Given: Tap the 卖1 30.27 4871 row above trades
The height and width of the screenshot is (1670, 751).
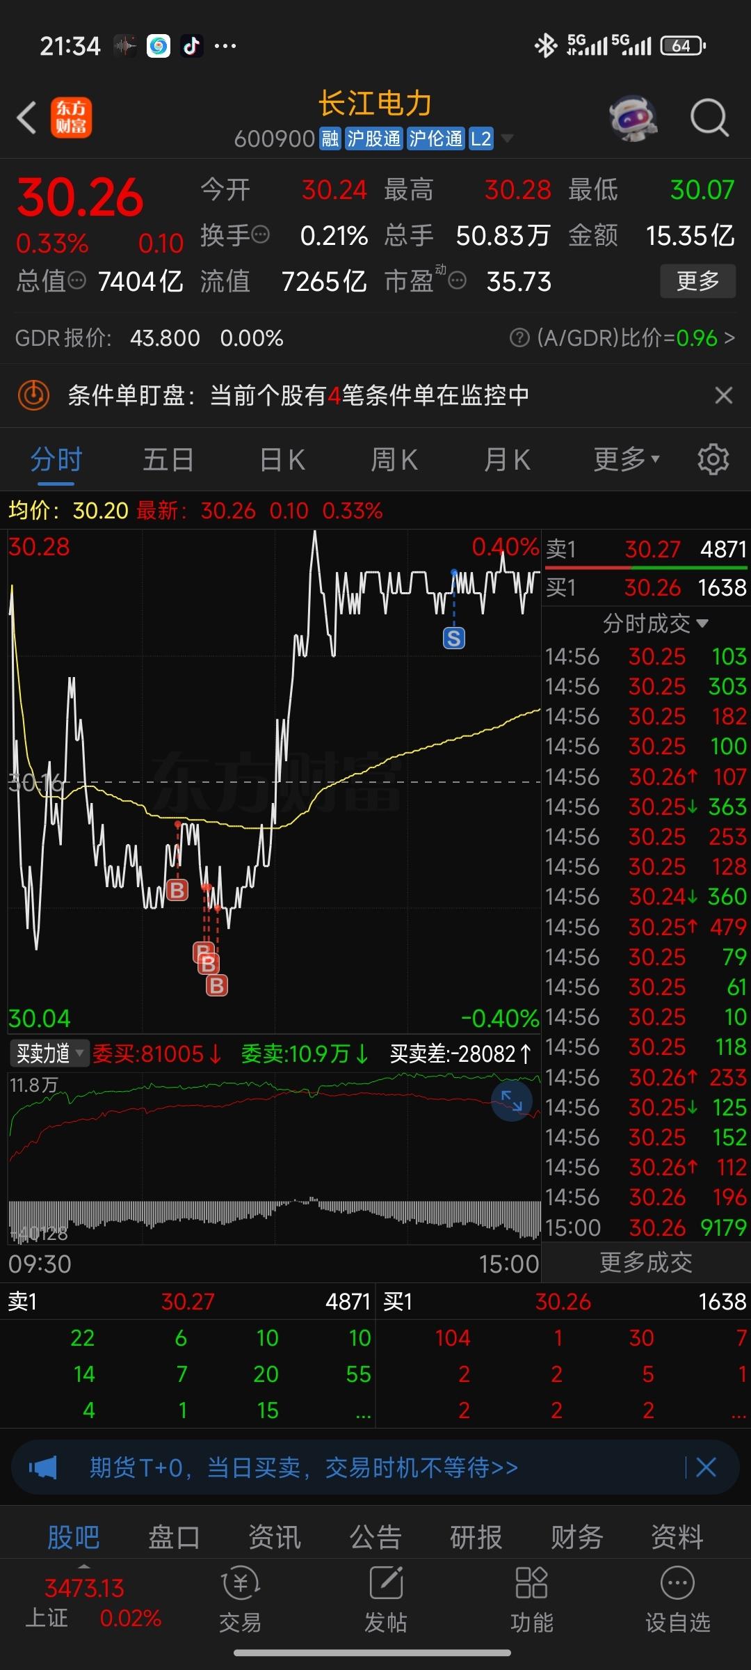Looking at the screenshot, I should pos(646,549).
